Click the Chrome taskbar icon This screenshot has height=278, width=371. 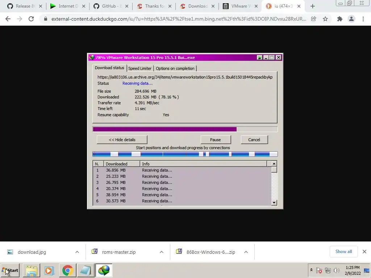[x=68, y=270]
